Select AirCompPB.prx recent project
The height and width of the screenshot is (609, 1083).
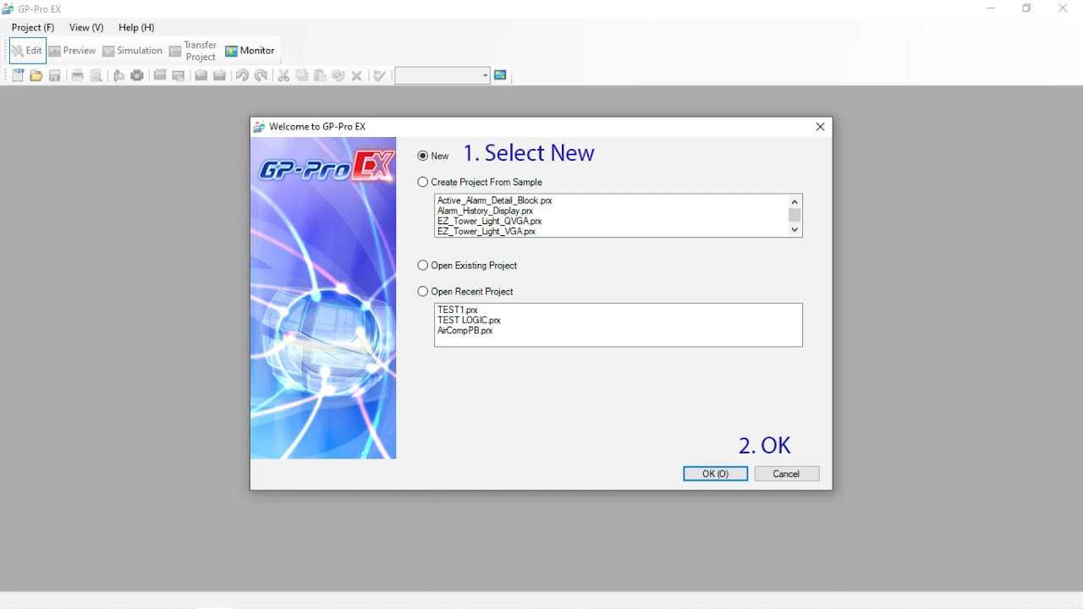pos(465,331)
